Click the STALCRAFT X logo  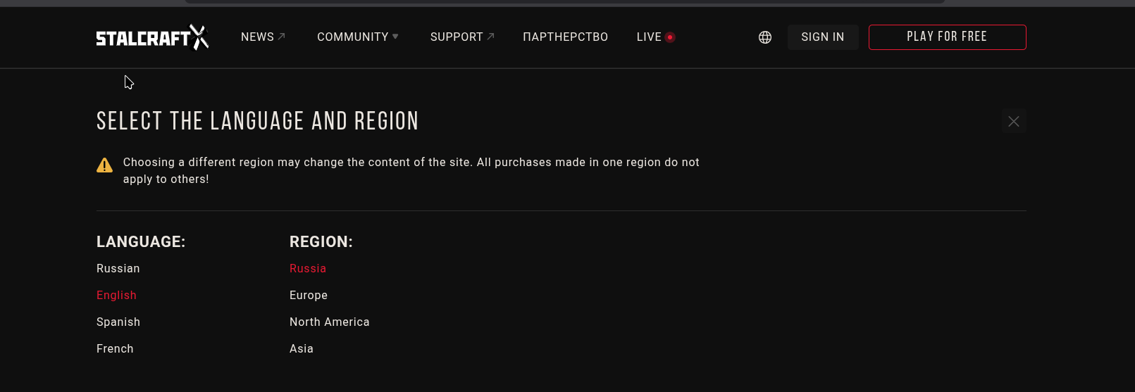(x=152, y=37)
